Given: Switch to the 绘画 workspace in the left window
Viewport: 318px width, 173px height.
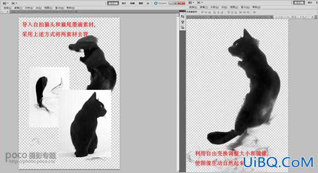Looking at the screenshot, I should [132, 3].
